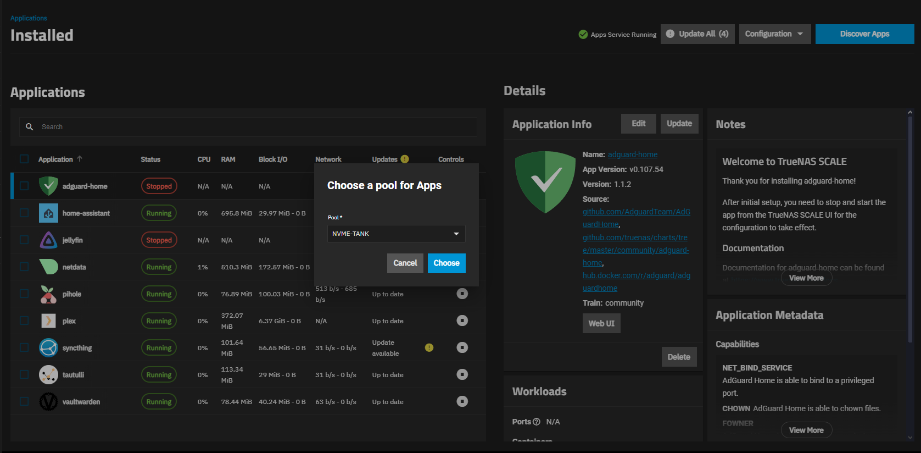This screenshot has width=921, height=453.
Task: Click the tautulli app icon
Action: pos(48,374)
